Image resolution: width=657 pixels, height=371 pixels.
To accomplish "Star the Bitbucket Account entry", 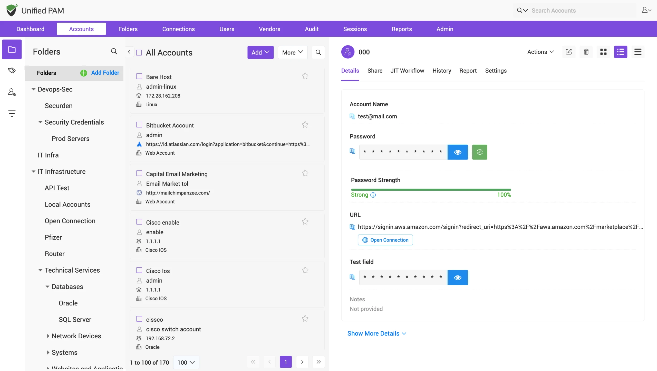I will point(305,125).
